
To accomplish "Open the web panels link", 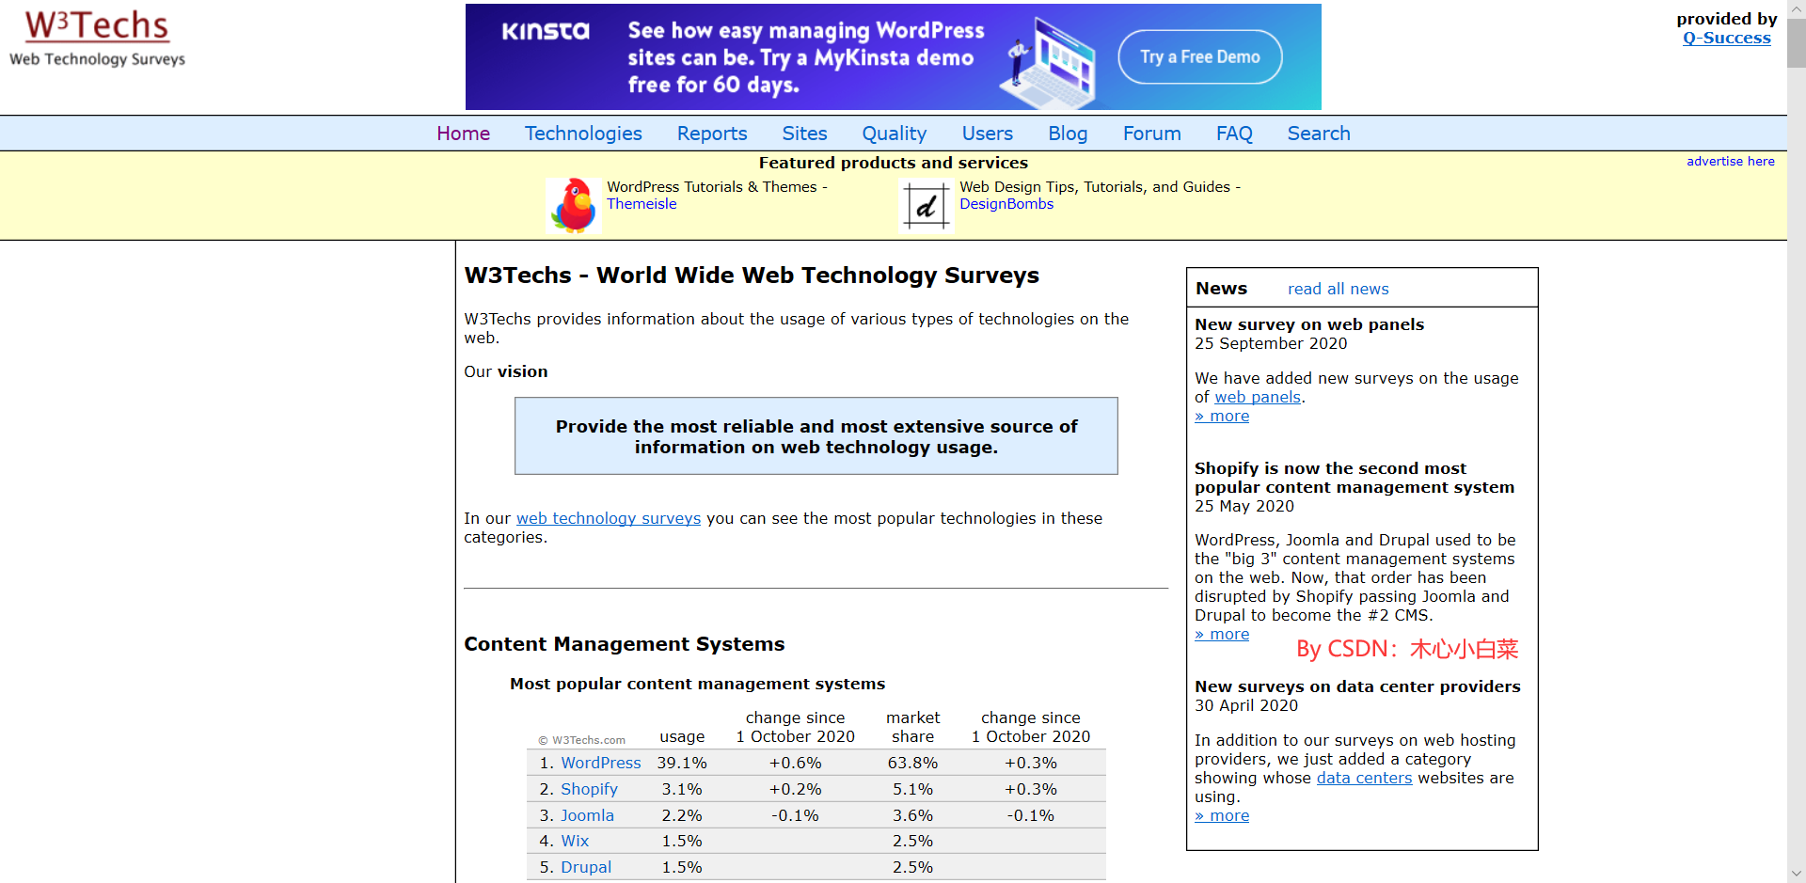I will (1258, 397).
